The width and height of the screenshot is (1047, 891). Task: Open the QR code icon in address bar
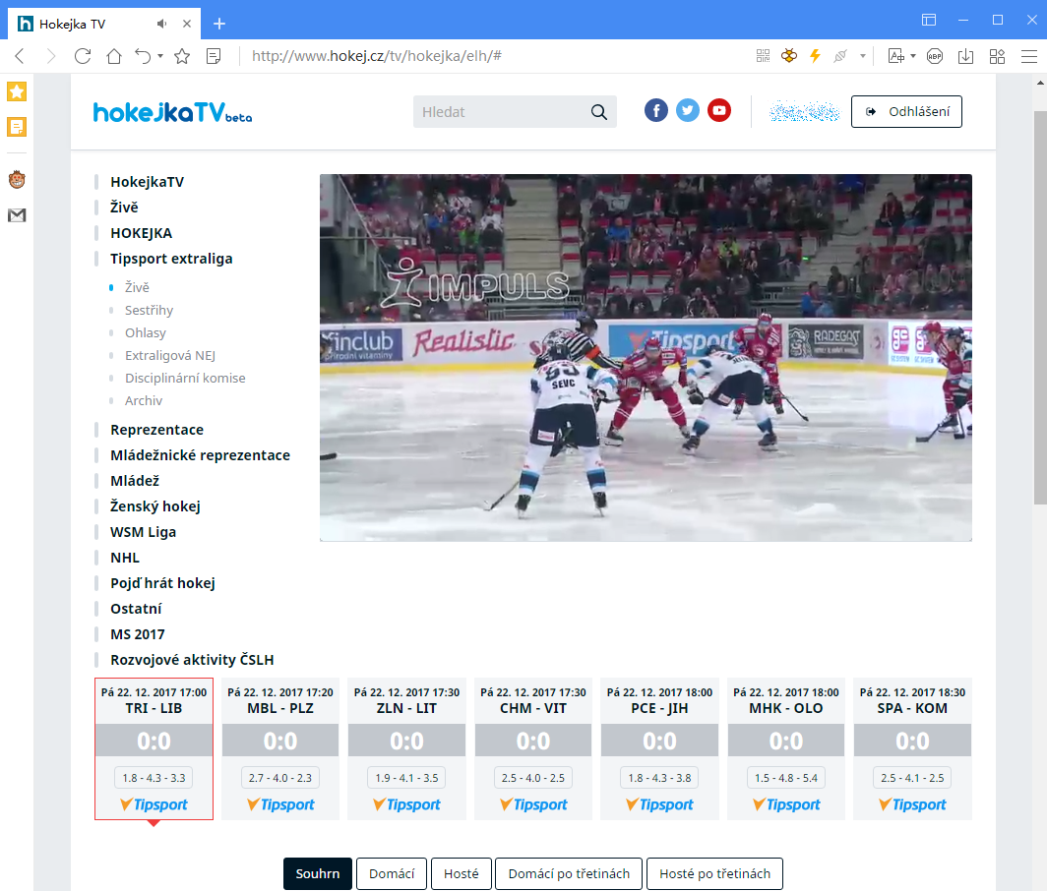pos(763,56)
